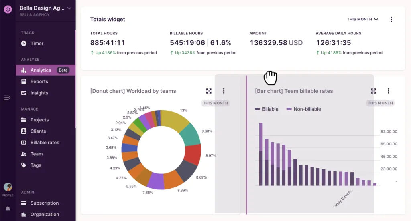
Task: Open the Timer page
Action: [x=37, y=43]
